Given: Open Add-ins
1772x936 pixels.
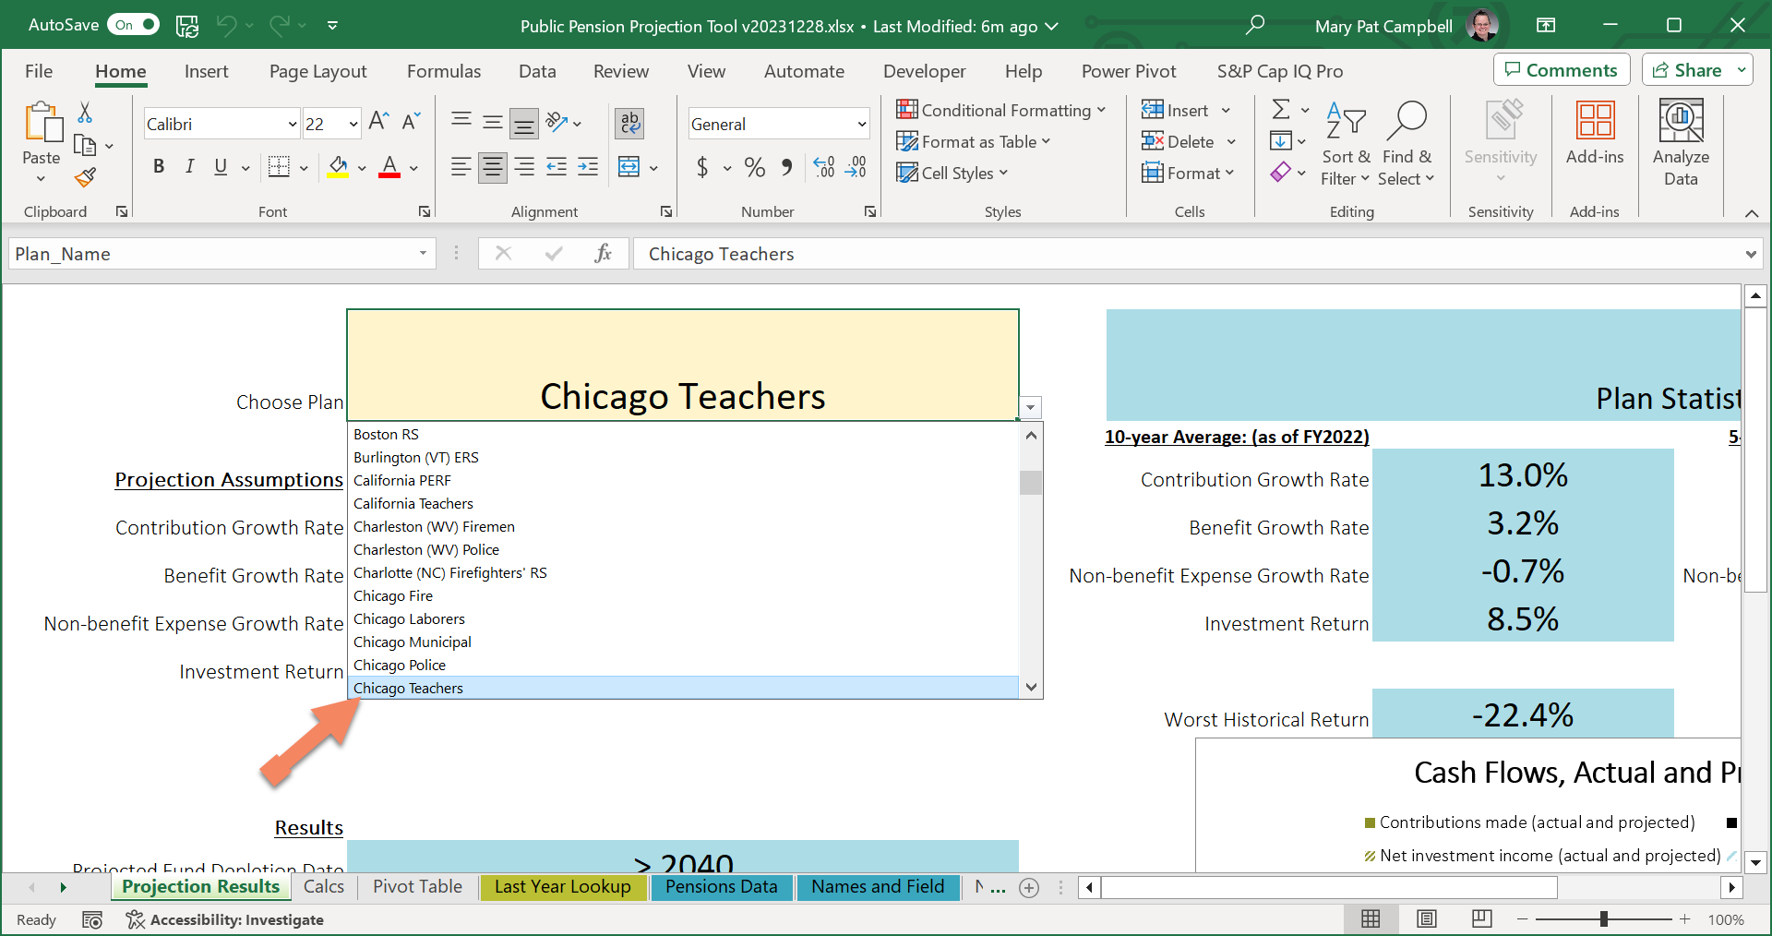Looking at the screenshot, I should pyautogui.click(x=1595, y=134).
